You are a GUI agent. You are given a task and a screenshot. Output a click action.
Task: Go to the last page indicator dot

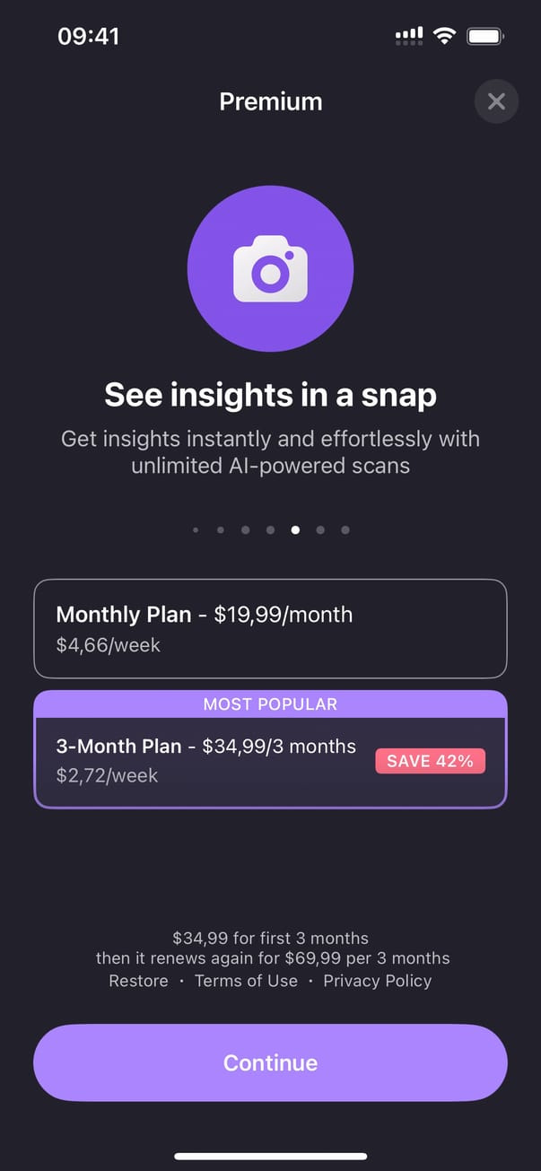pyautogui.click(x=345, y=530)
